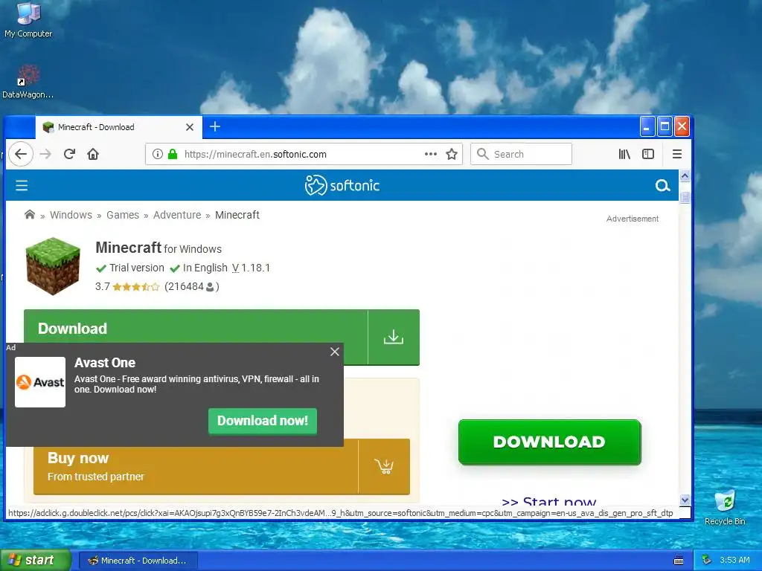The image size is (762, 571).
Task: Click the download arrow tray icon
Action: tap(393, 337)
